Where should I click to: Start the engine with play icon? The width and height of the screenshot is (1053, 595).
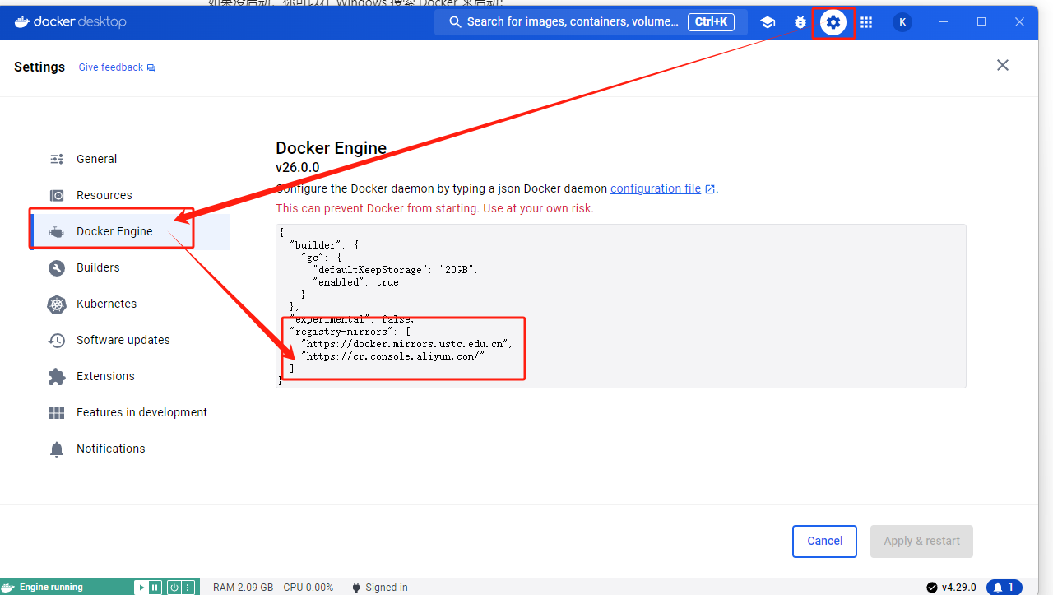141,588
